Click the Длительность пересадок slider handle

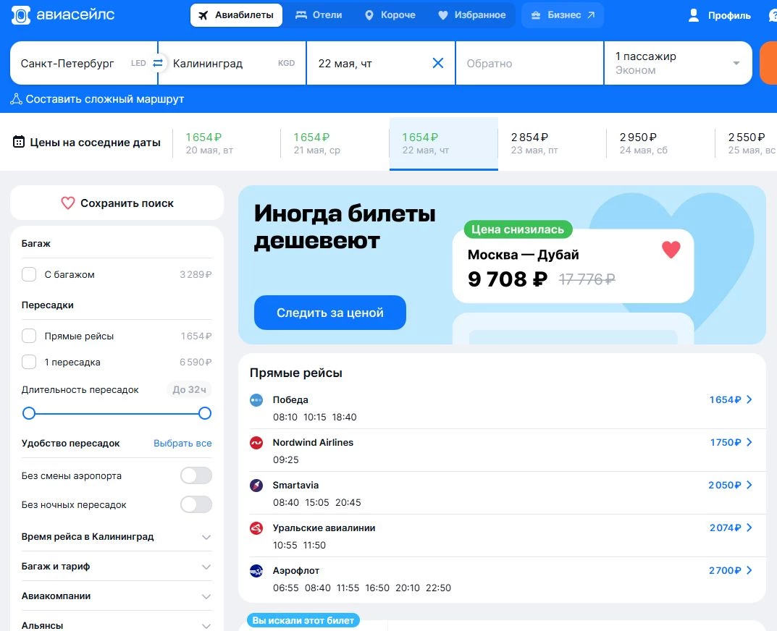pyautogui.click(x=205, y=413)
